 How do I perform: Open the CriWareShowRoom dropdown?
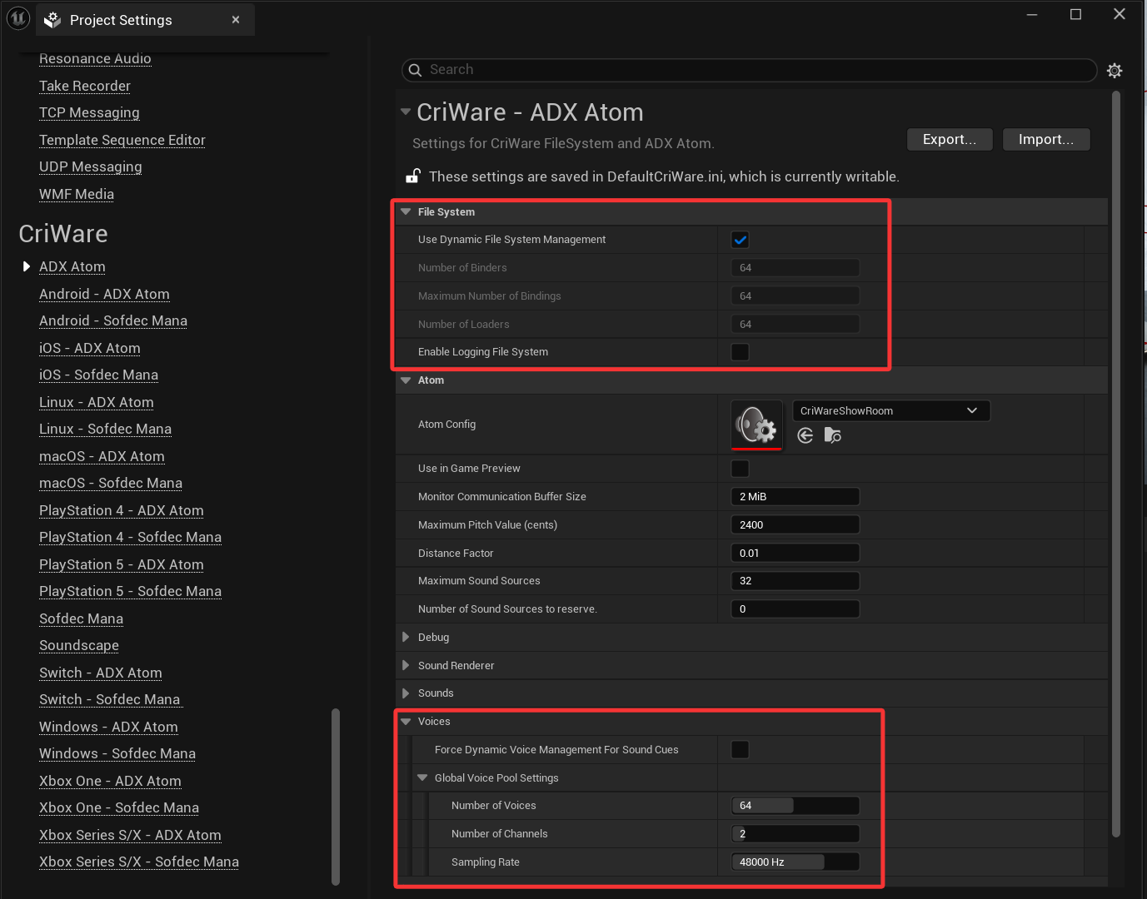[890, 410]
